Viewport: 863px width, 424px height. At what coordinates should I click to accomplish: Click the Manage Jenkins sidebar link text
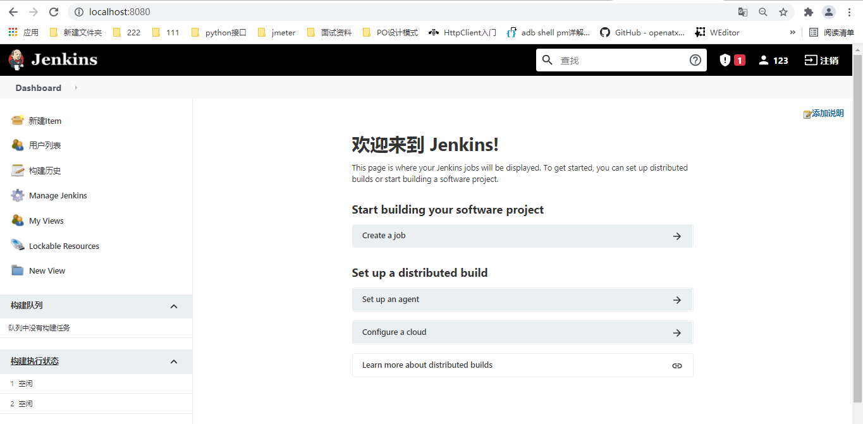[x=58, y=196]
